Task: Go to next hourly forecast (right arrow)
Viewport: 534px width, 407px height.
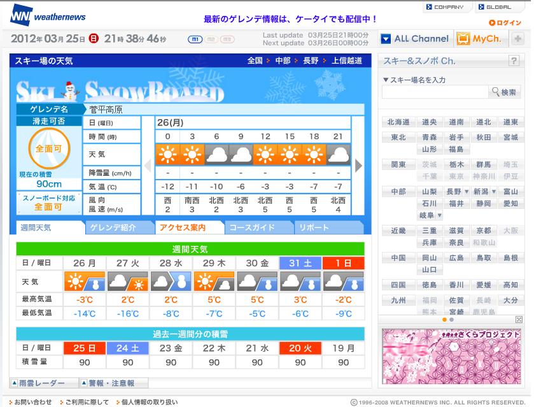Action: 358,166
